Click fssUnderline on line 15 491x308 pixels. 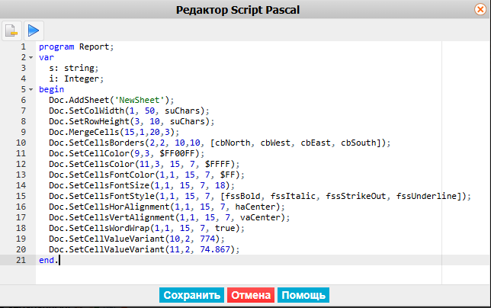(426, 196)
